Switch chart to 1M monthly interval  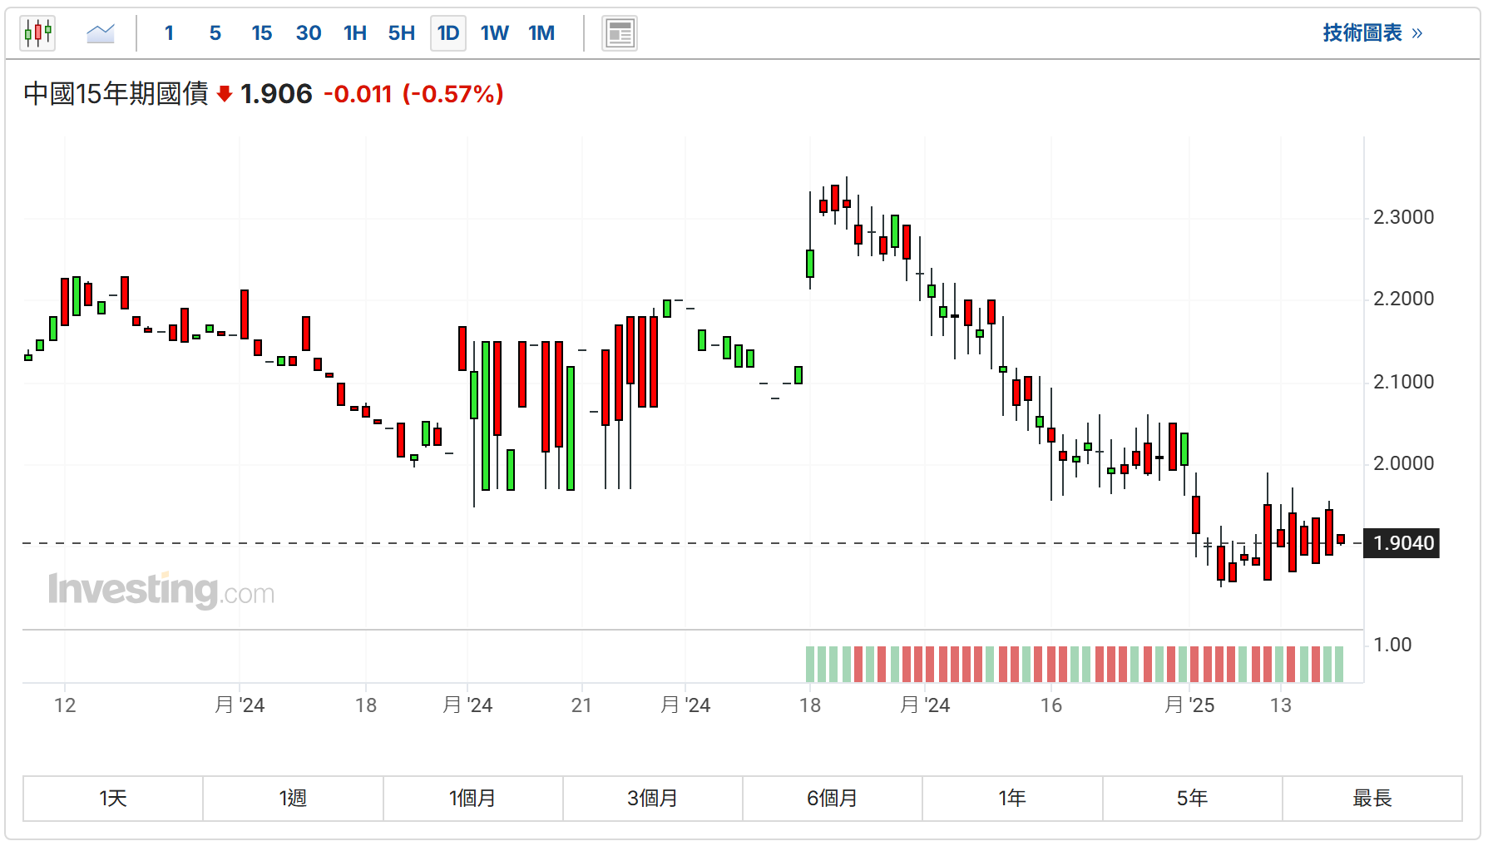point(541,33)
